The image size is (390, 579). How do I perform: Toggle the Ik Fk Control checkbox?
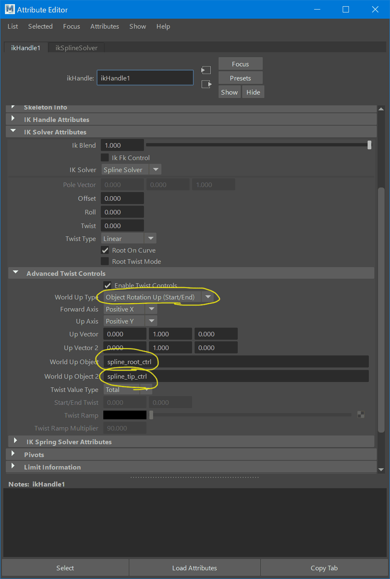[105, 158]
